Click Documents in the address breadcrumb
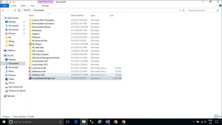Viewport: 222px width, 125px height. click(39, 10)
